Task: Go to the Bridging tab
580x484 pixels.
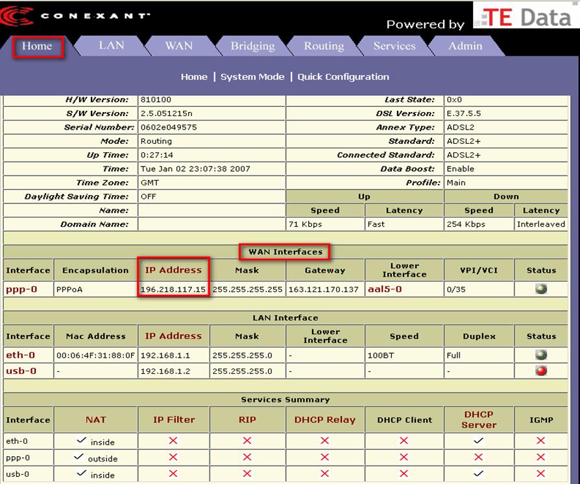Action: 252,46
